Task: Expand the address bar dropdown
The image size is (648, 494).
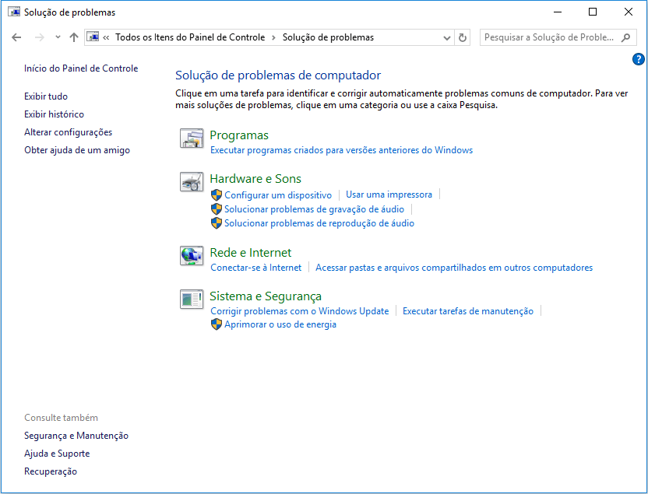Action: (446, 37)
